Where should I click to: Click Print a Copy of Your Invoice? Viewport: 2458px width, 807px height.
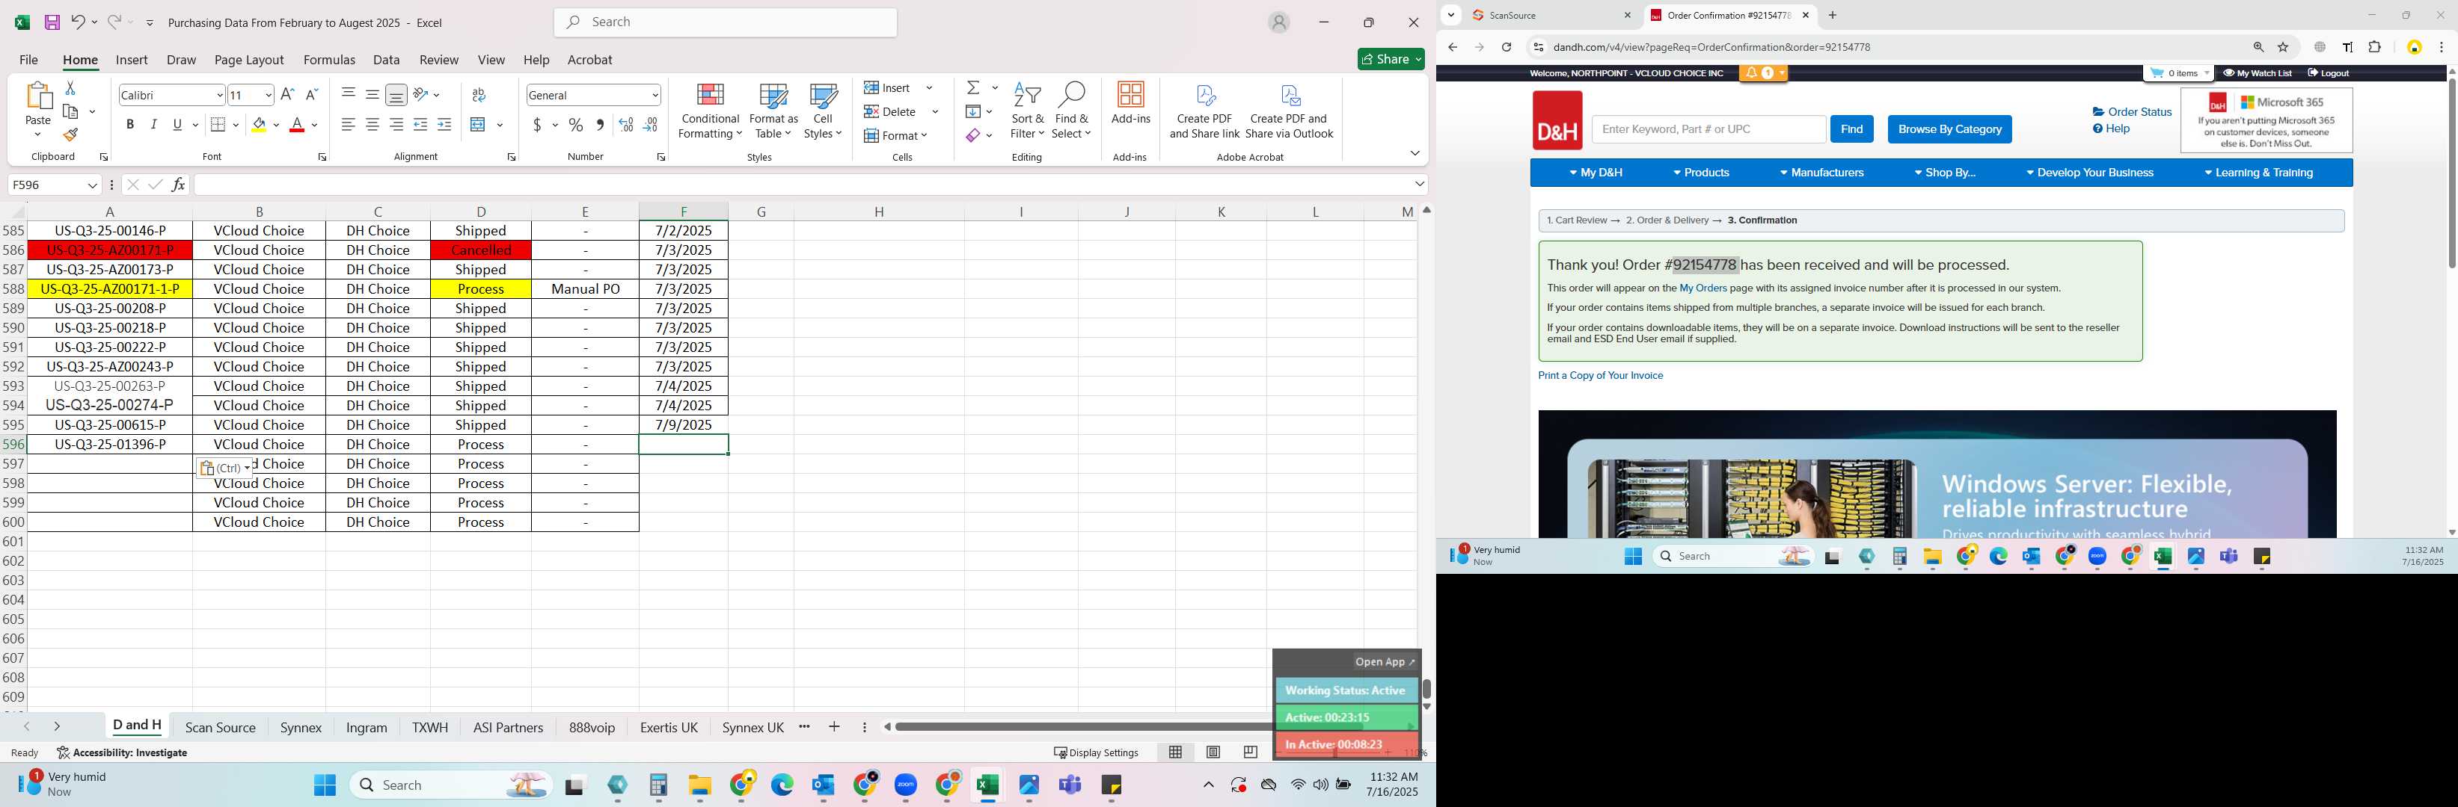pyautogui.click(x=1600, y=375)
